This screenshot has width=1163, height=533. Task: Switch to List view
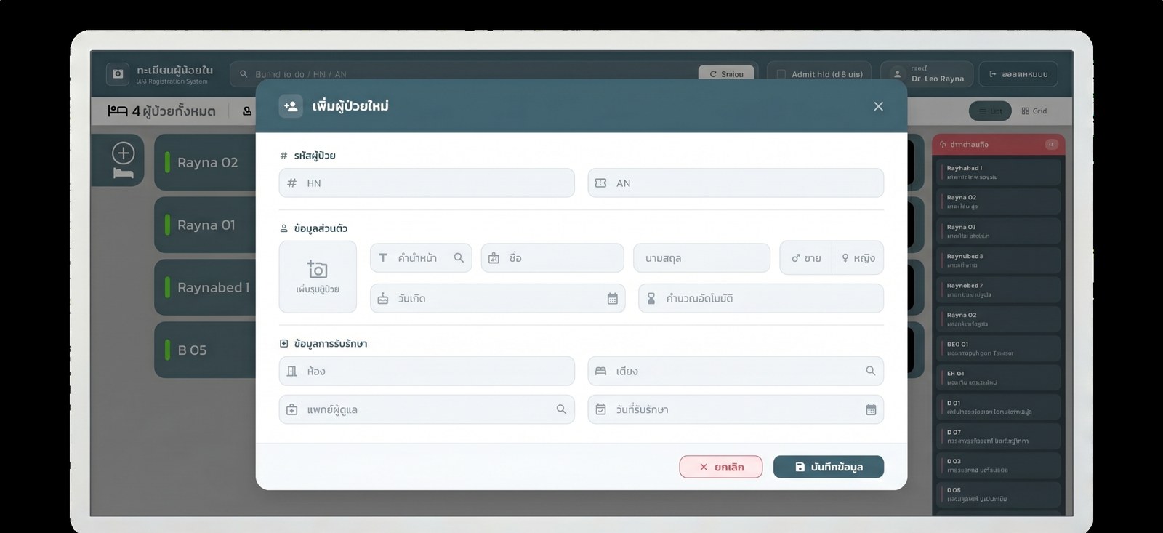tap(990, 111)
